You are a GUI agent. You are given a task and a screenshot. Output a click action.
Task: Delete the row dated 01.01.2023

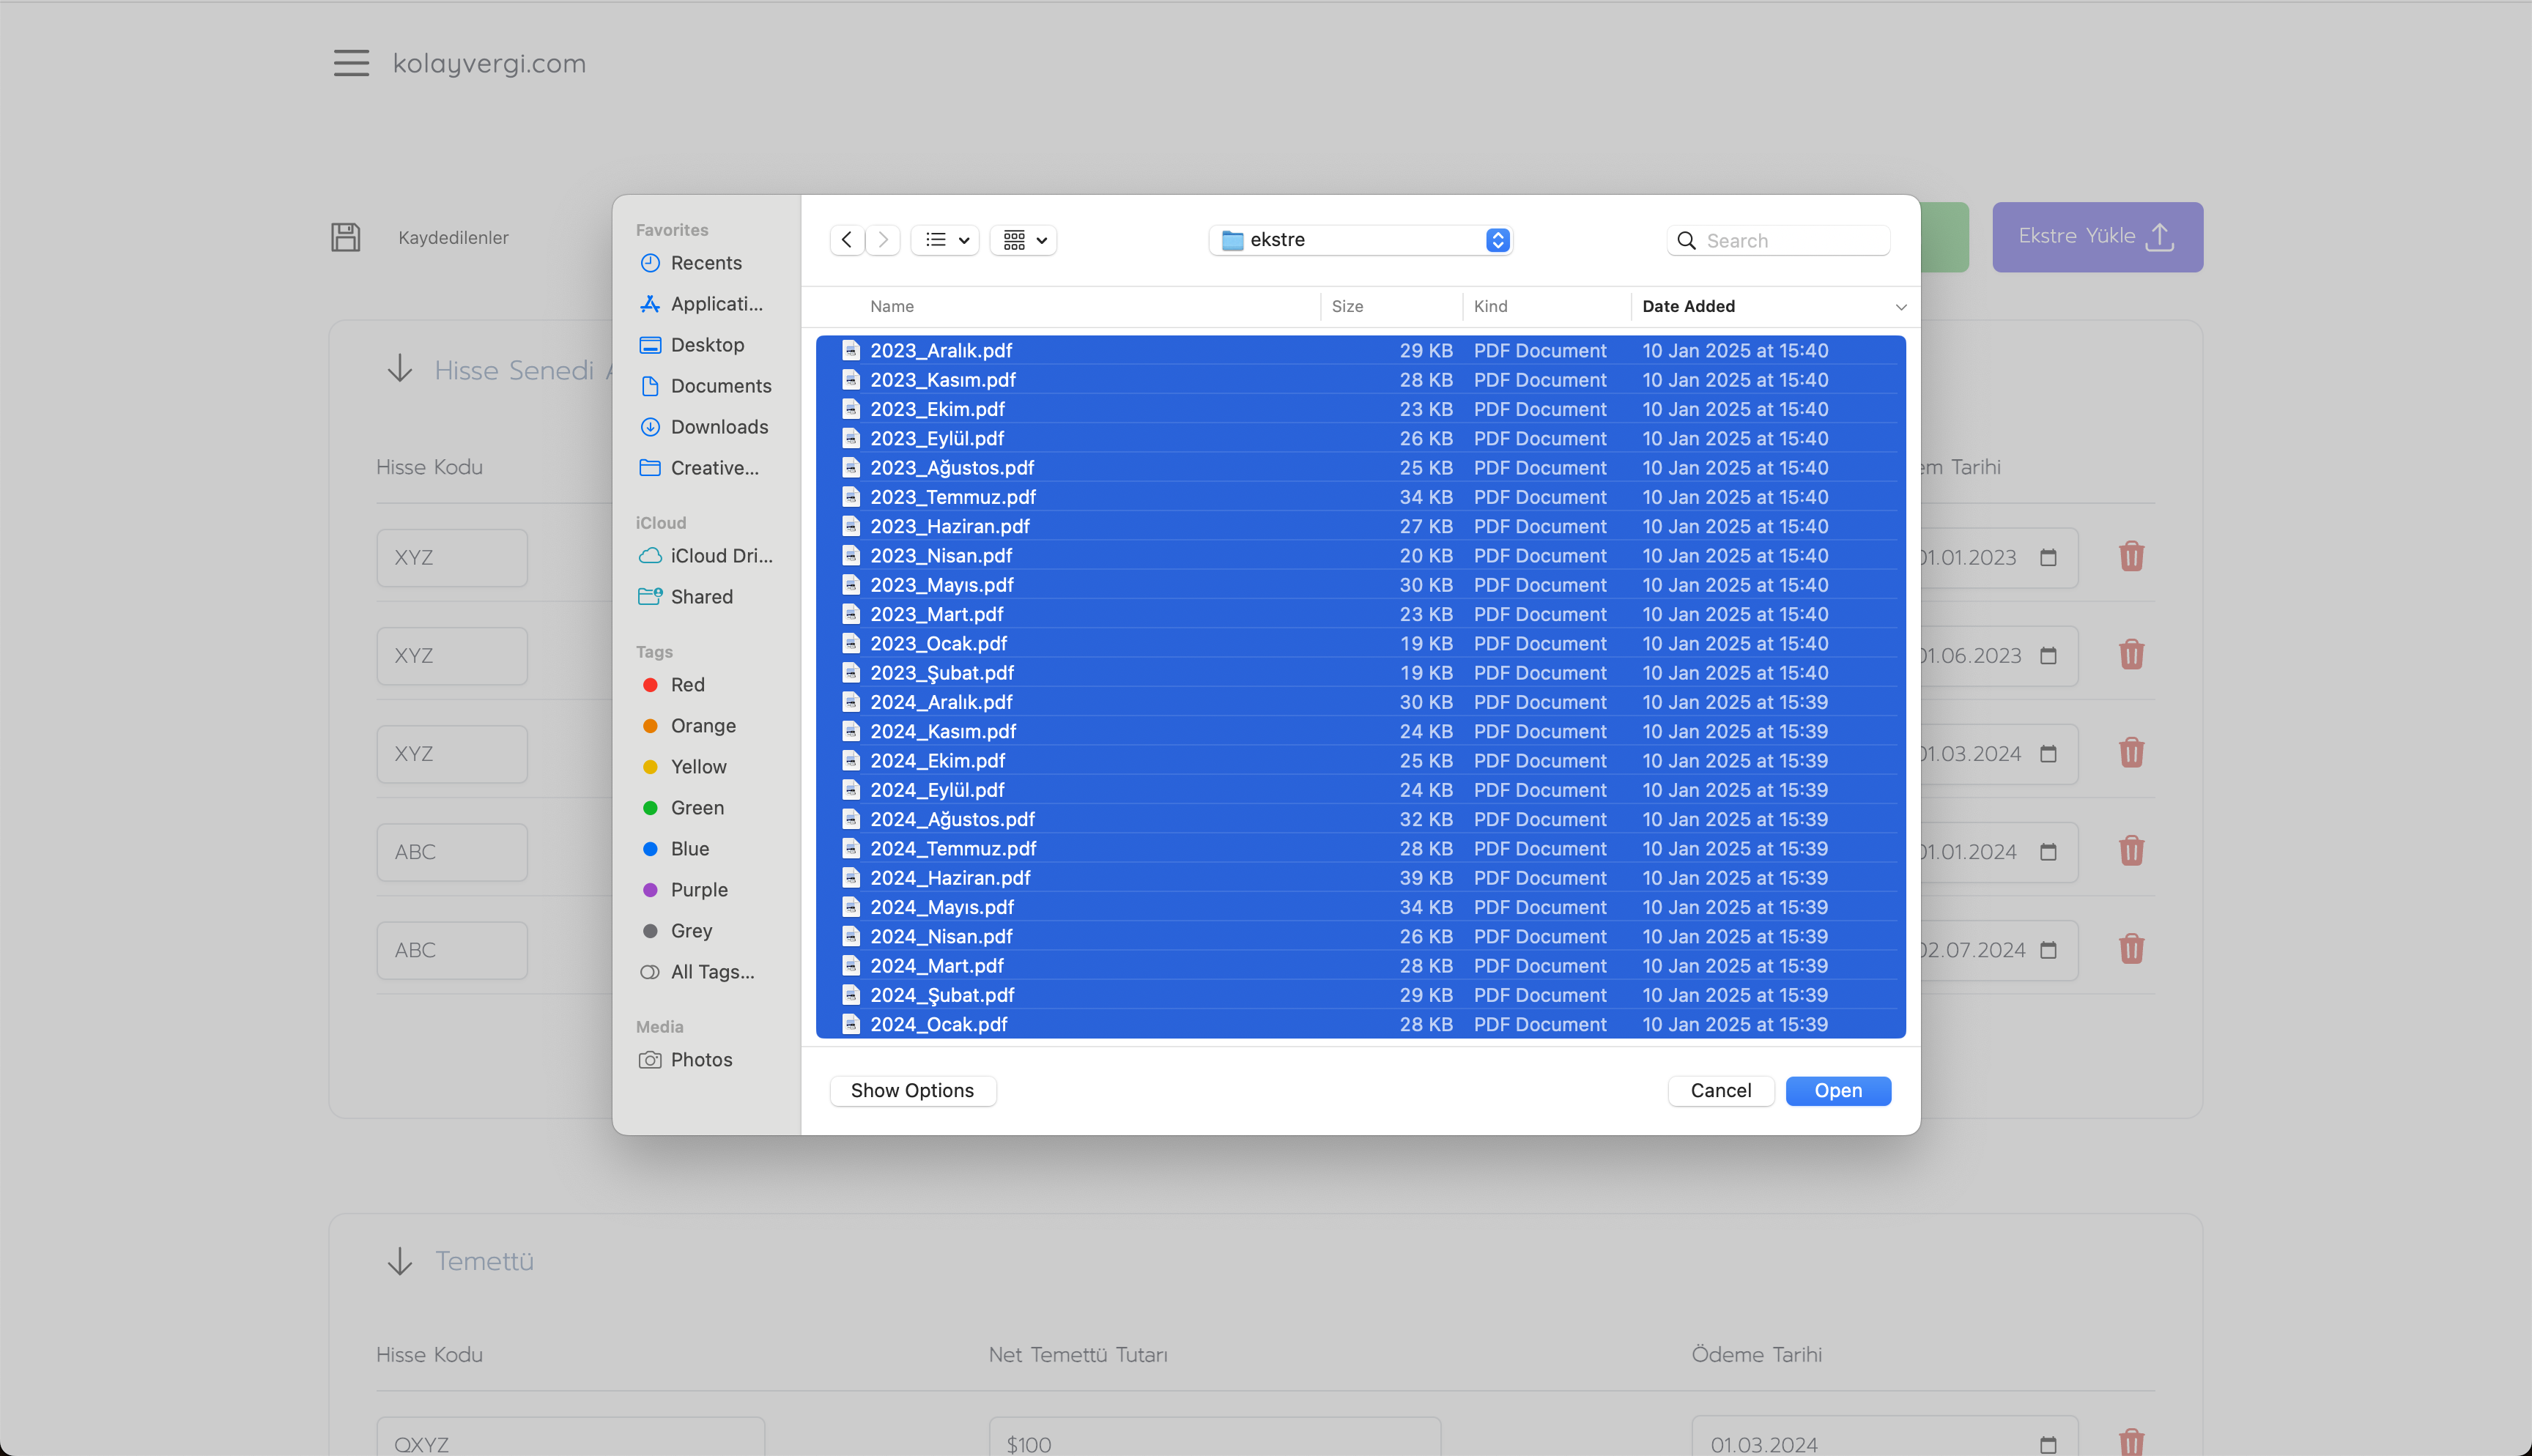click(x=2131, y=557)
